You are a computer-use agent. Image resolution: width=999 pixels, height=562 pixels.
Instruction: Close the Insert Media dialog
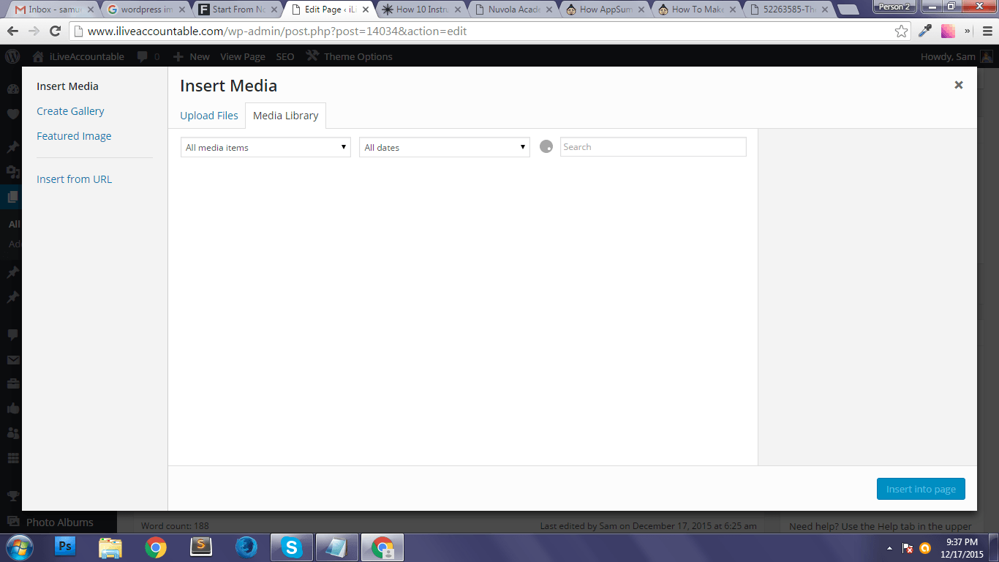[958, 85]
